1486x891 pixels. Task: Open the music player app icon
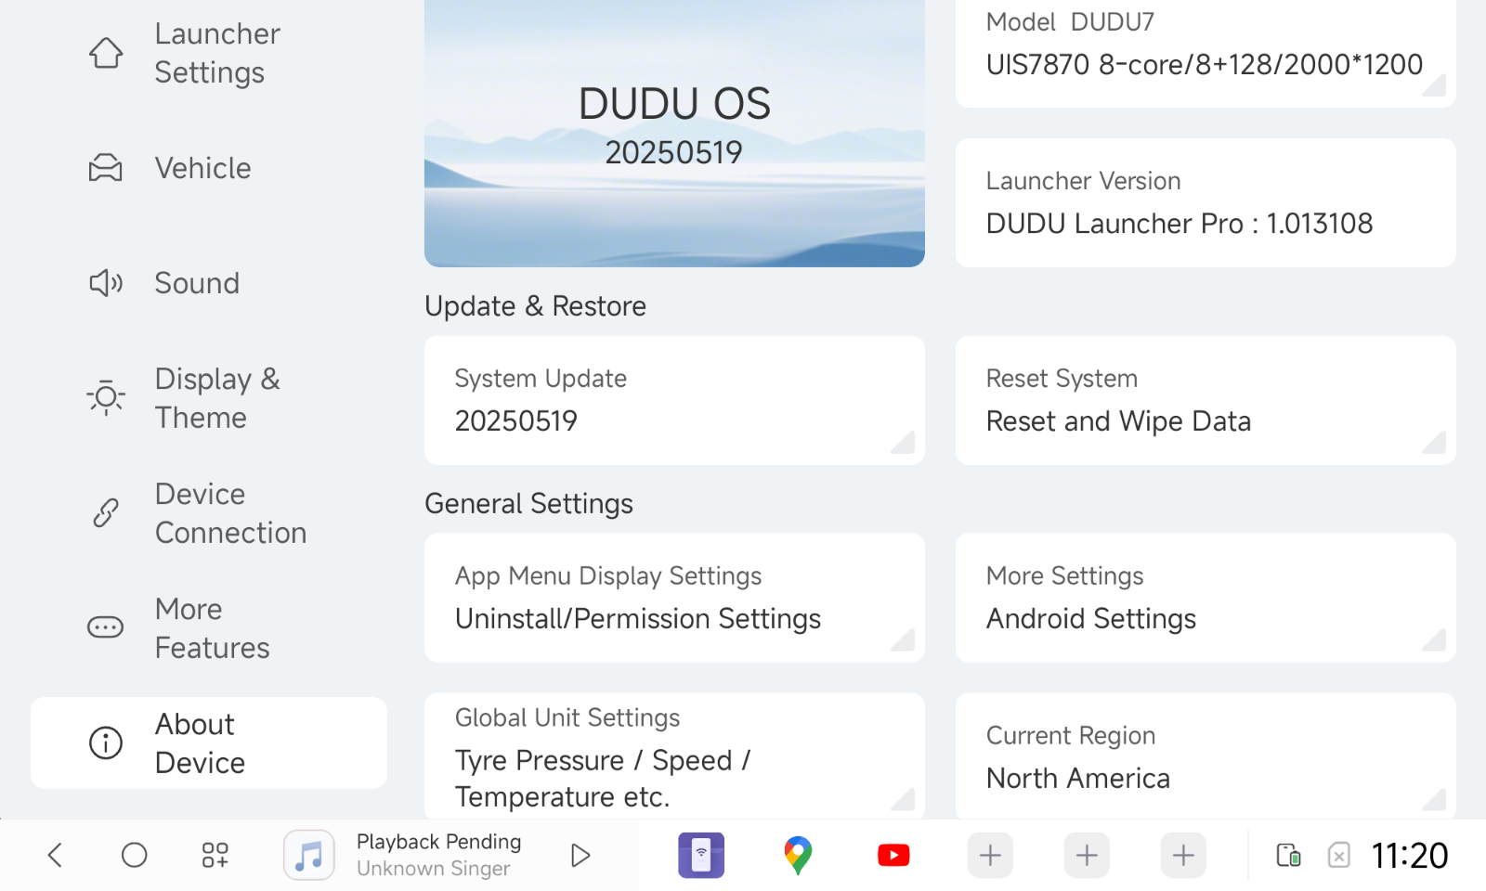(x=309, y=855)
